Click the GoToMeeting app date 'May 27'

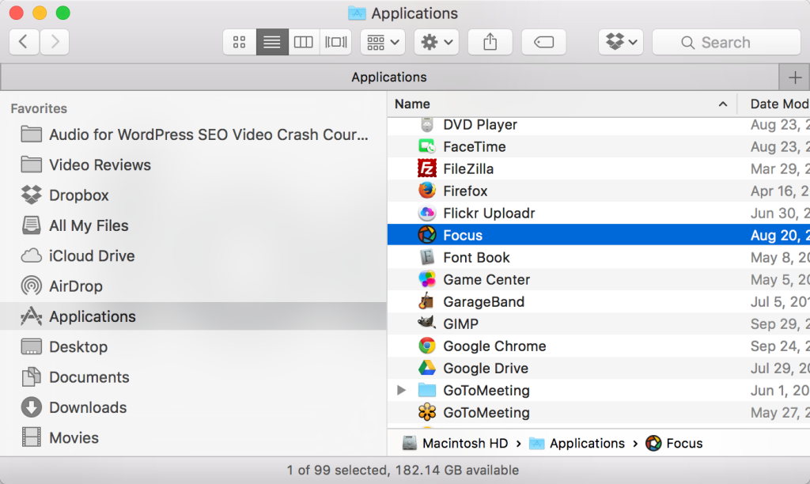pyautogui.click(x=780, y=413)
